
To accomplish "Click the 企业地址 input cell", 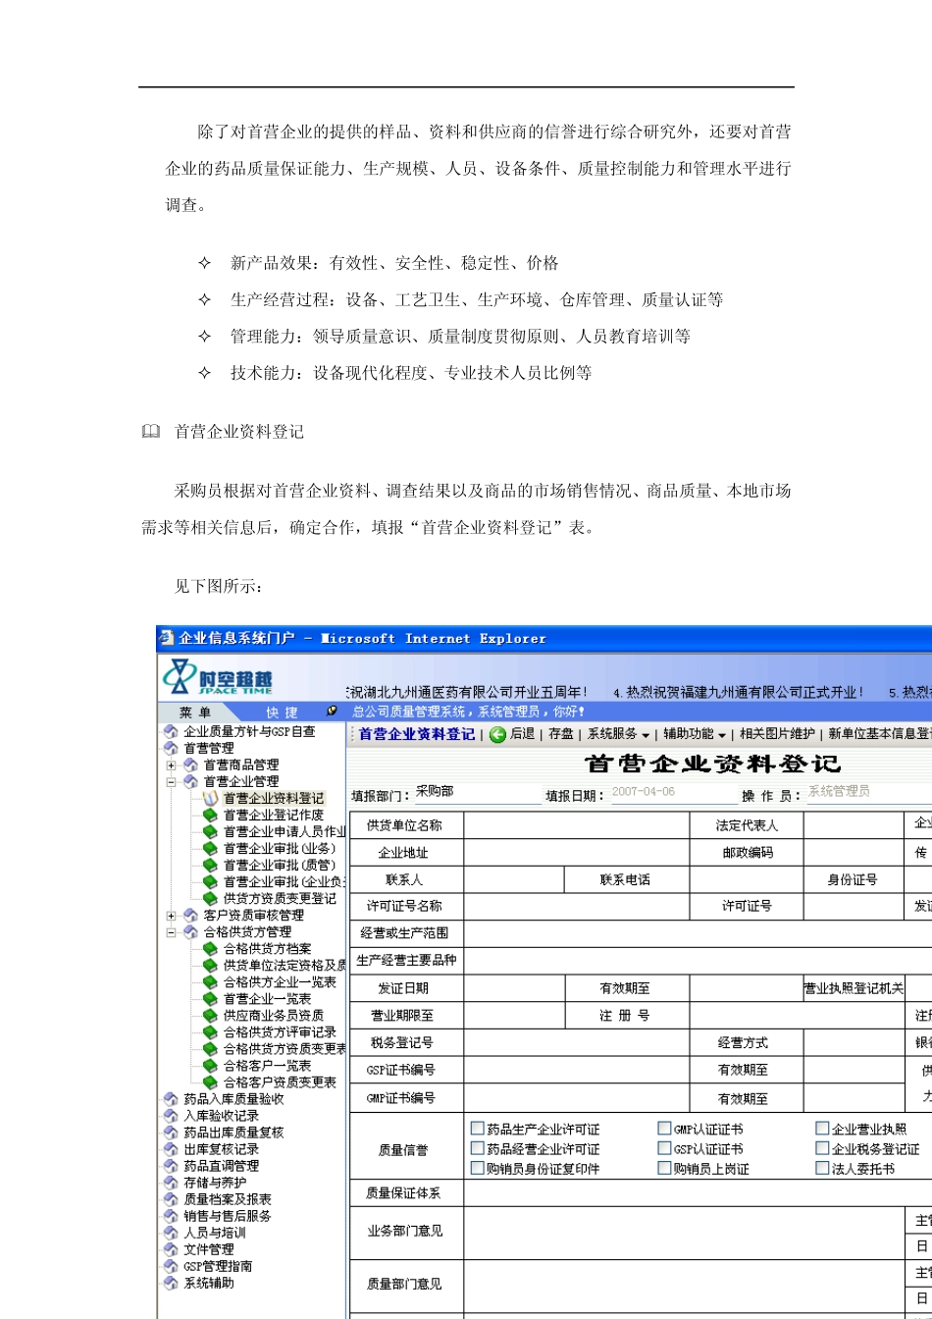I will 577,853.
